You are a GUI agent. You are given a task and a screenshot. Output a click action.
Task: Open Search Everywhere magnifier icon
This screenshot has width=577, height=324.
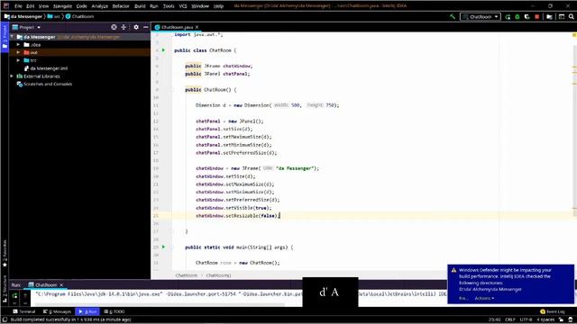[x=571, y=16]
